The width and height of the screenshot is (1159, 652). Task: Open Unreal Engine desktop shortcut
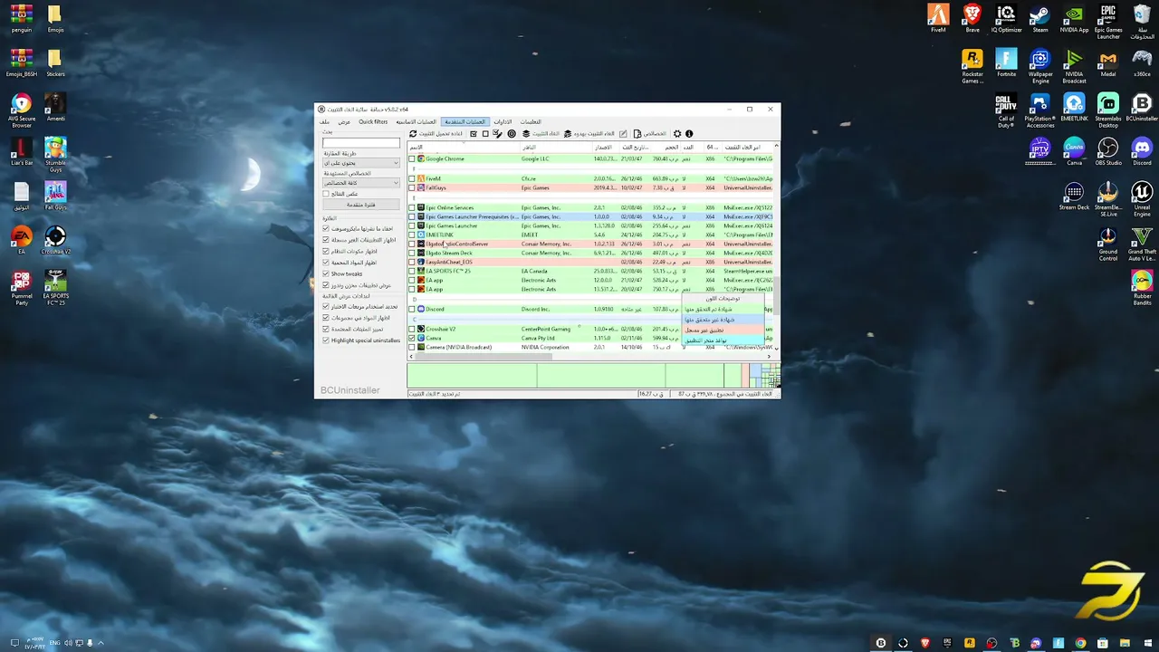1143,198
